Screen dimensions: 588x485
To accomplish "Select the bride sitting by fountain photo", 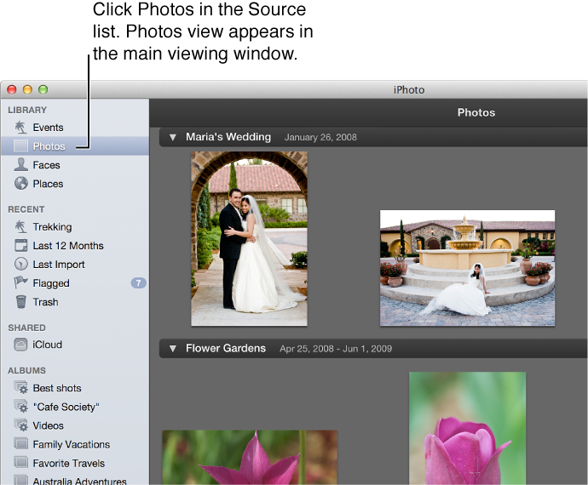I will pos(467,268).
